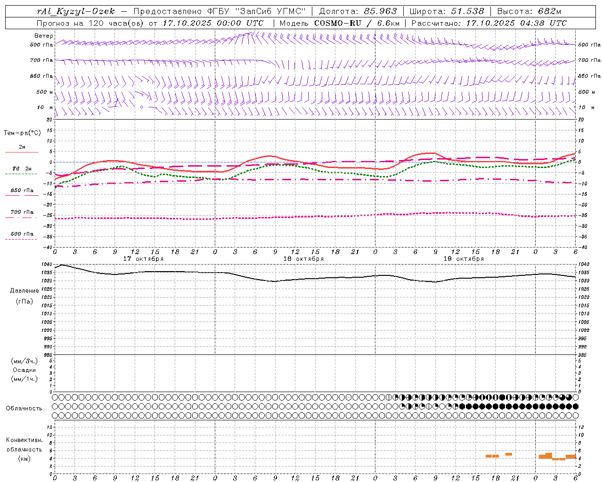Click the 700 гПа entry in temperature legend
Image resolution: width=603 pixels, height=482 pixels.
[x=22, y=212]
